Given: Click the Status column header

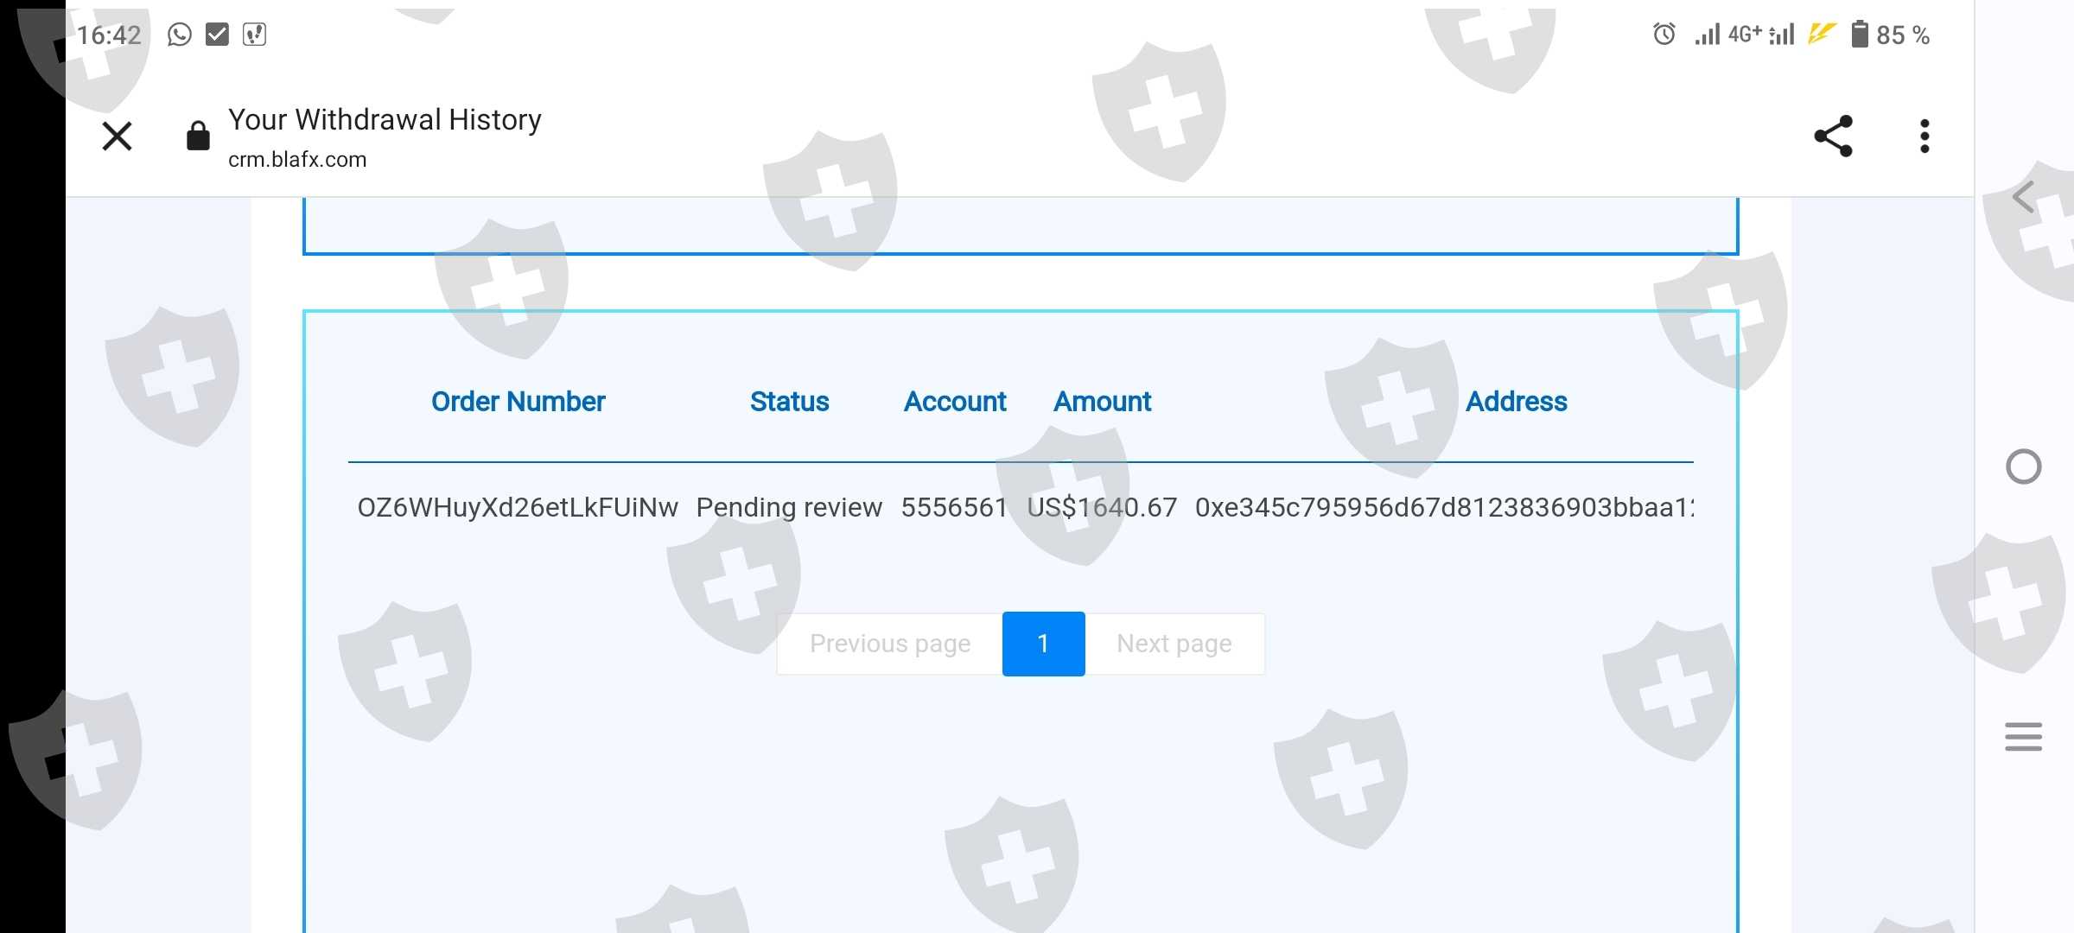Looking at the screenshot, I should 789,402.
